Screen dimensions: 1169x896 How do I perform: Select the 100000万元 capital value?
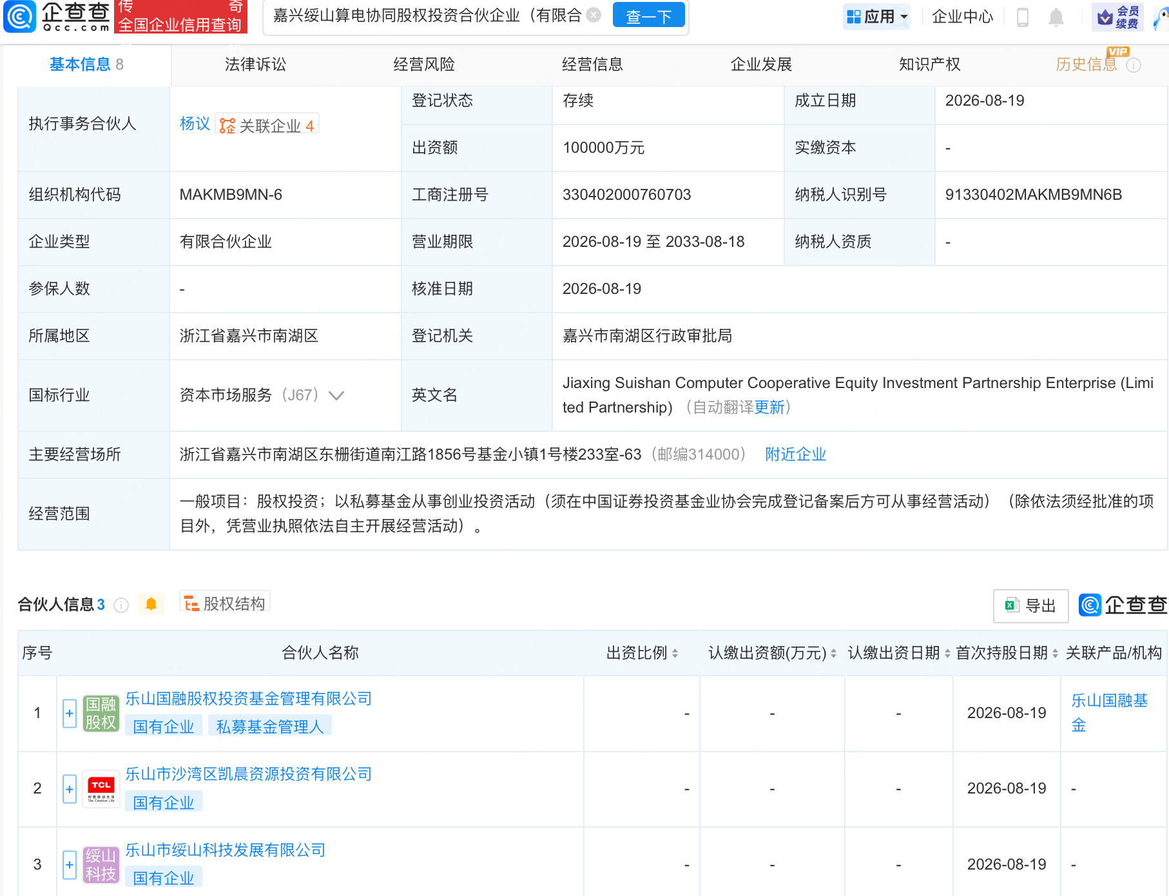pyautogui.click(x=603, y=148)
